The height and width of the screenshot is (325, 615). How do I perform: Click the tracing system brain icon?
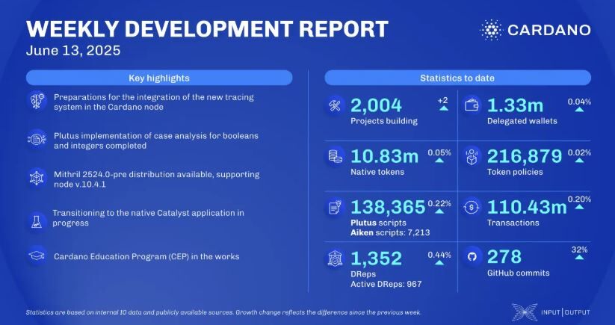click(37, 101)
